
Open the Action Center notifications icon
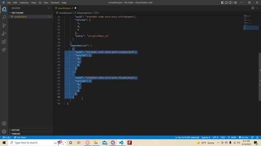pyautogui.click(x=256, y=142)
